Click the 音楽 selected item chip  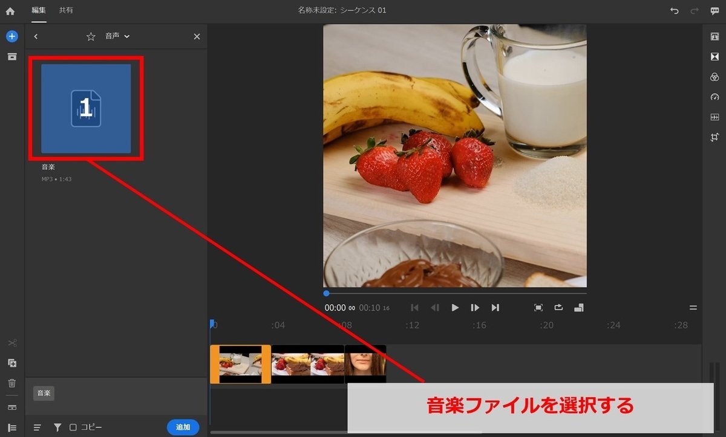(44, 393)
